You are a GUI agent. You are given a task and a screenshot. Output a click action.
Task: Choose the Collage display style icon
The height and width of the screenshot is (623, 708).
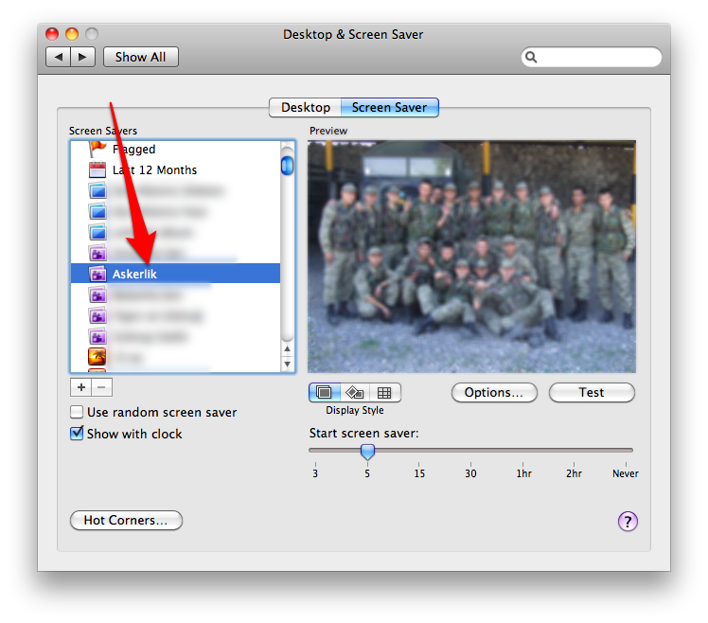click(x=354, y=392)
